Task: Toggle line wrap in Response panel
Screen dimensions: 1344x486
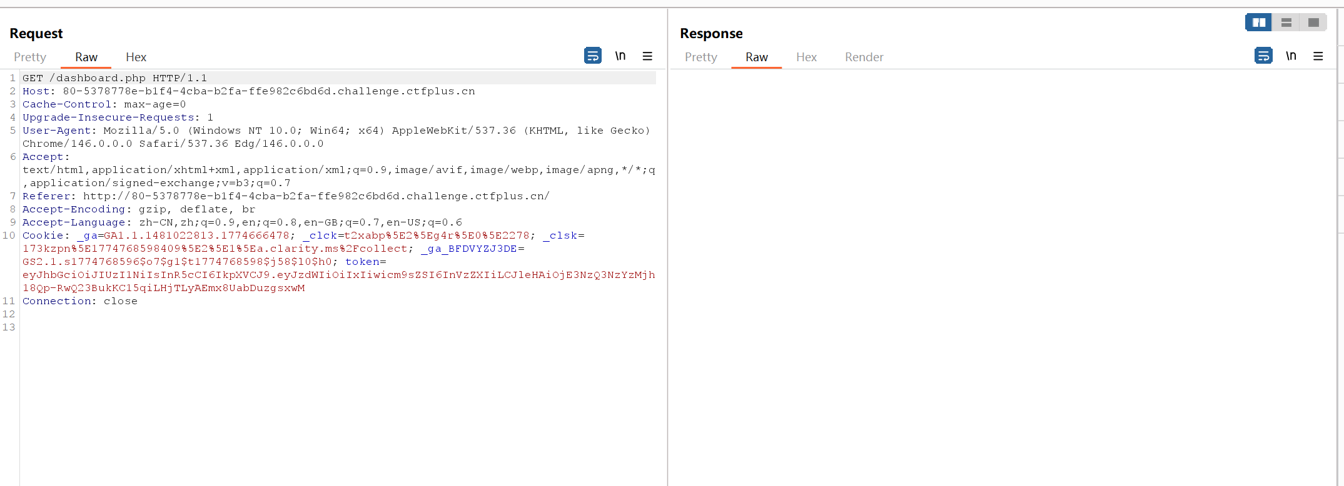Action: pos(1263,56)
